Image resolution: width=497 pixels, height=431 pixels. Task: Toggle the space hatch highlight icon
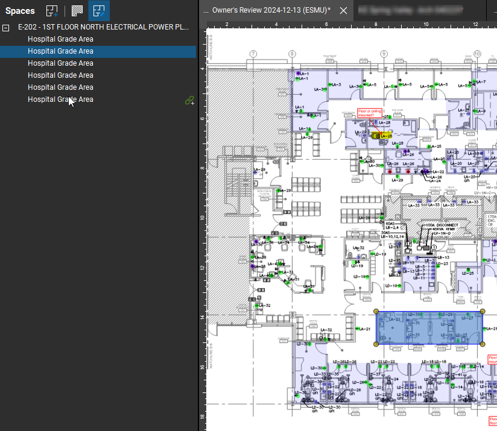coord(77,11)
